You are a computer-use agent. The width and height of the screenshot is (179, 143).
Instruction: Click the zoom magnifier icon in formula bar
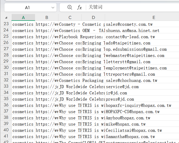70,8
